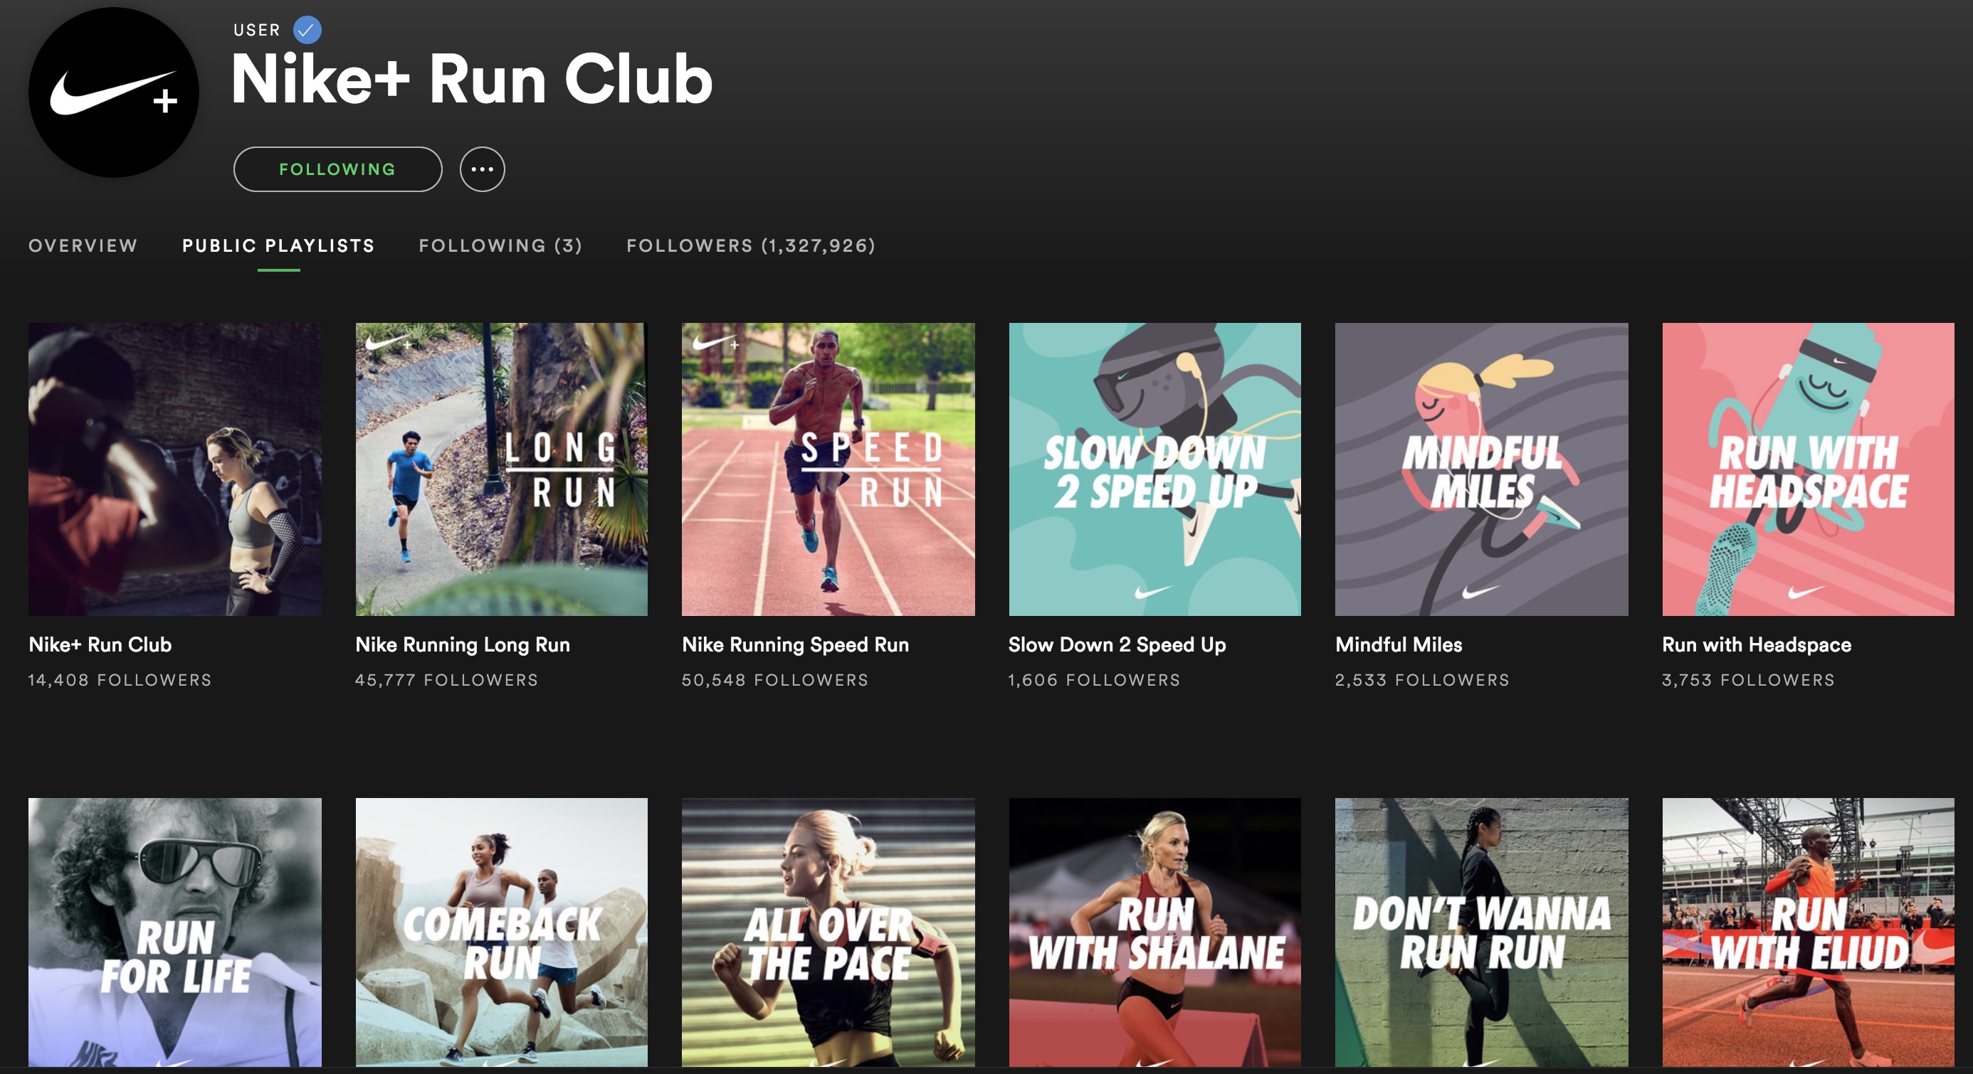Click the '3,753 FOLLOWERS' text
The height and width of the screenshot is (1074, 1973).
(x=1749, y=680)
